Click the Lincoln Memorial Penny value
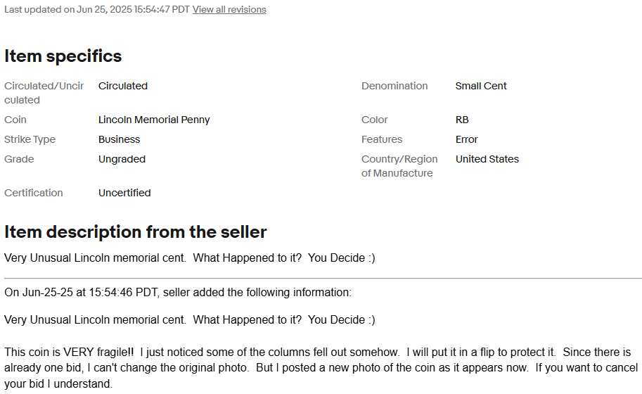 pyautogui.click(x=154, y=120)
